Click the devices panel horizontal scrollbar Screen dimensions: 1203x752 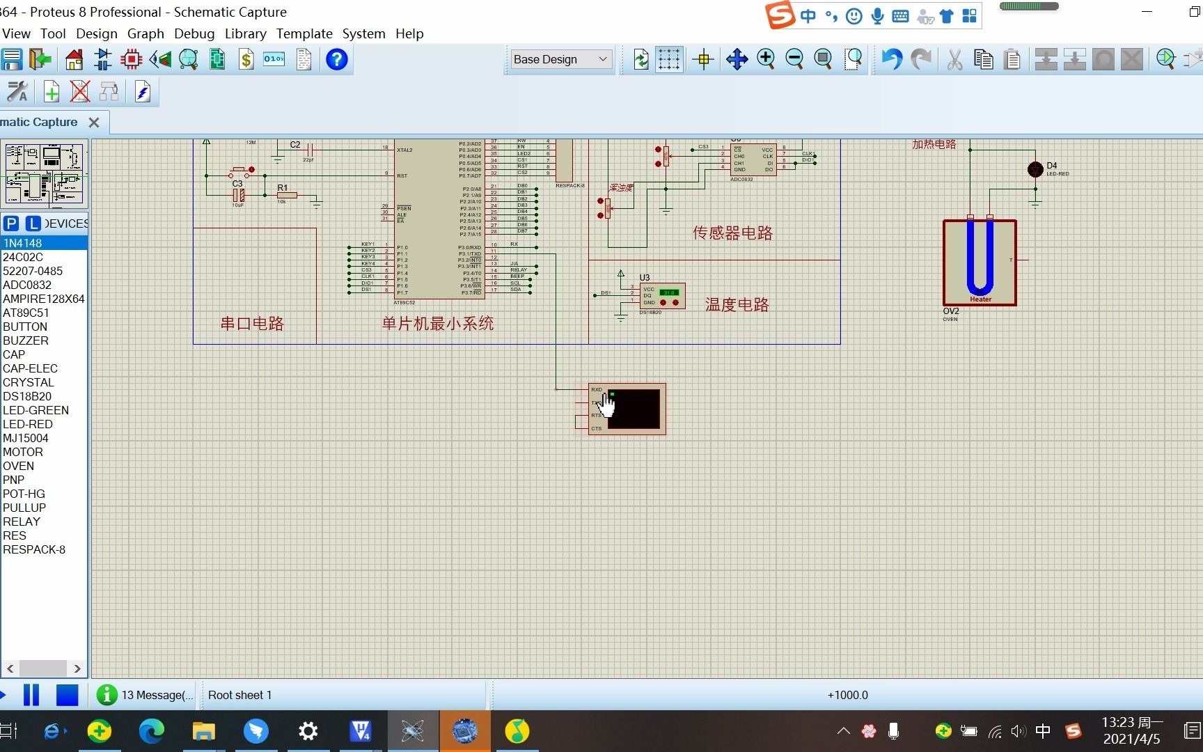click(x=43, y=668)
